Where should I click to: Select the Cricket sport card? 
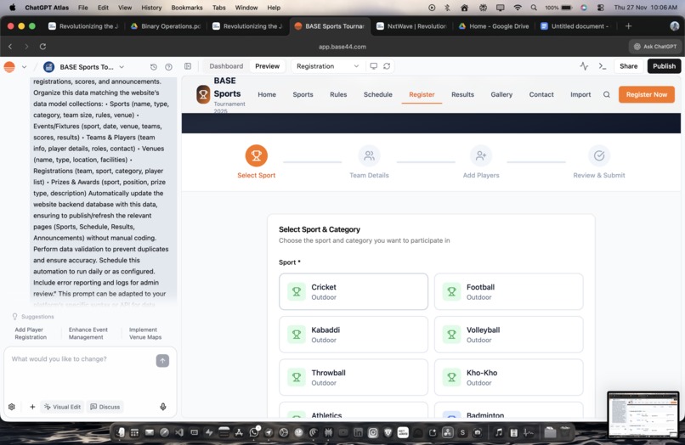coord(354,292)
